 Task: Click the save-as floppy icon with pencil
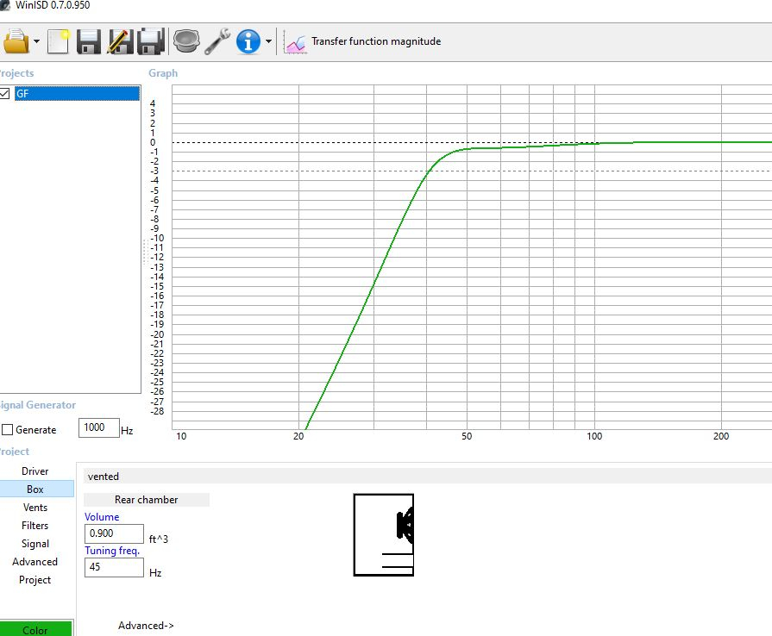[120, 41]
